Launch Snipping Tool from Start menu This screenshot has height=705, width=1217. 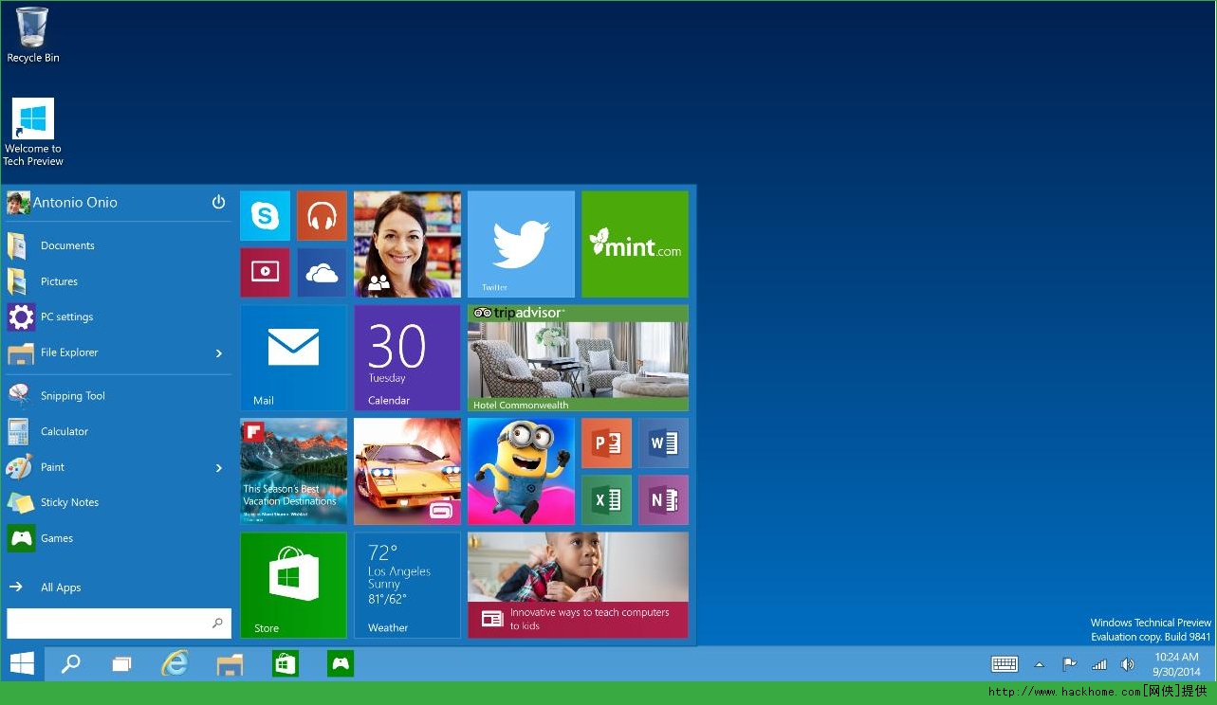[119, 396]
